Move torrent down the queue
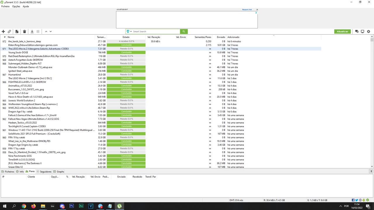This screenshot has height=210, width=374. coord(51,32)
